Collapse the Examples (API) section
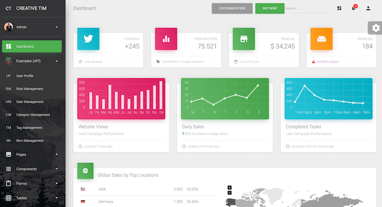This screenshot has height=207, width=382. click(57, 61)
